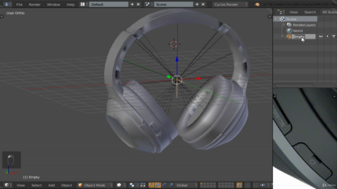Open the Help menu
The width and height of the screenshot is (337, 189).
71,5
